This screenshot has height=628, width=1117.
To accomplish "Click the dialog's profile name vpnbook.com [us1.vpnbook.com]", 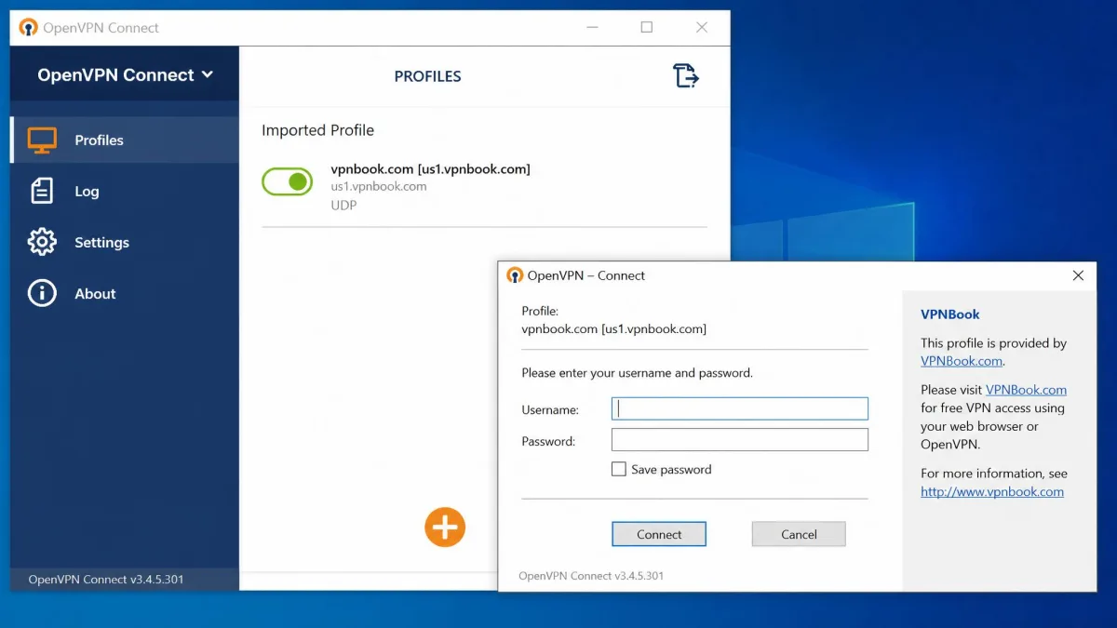I will coord(613,329).
